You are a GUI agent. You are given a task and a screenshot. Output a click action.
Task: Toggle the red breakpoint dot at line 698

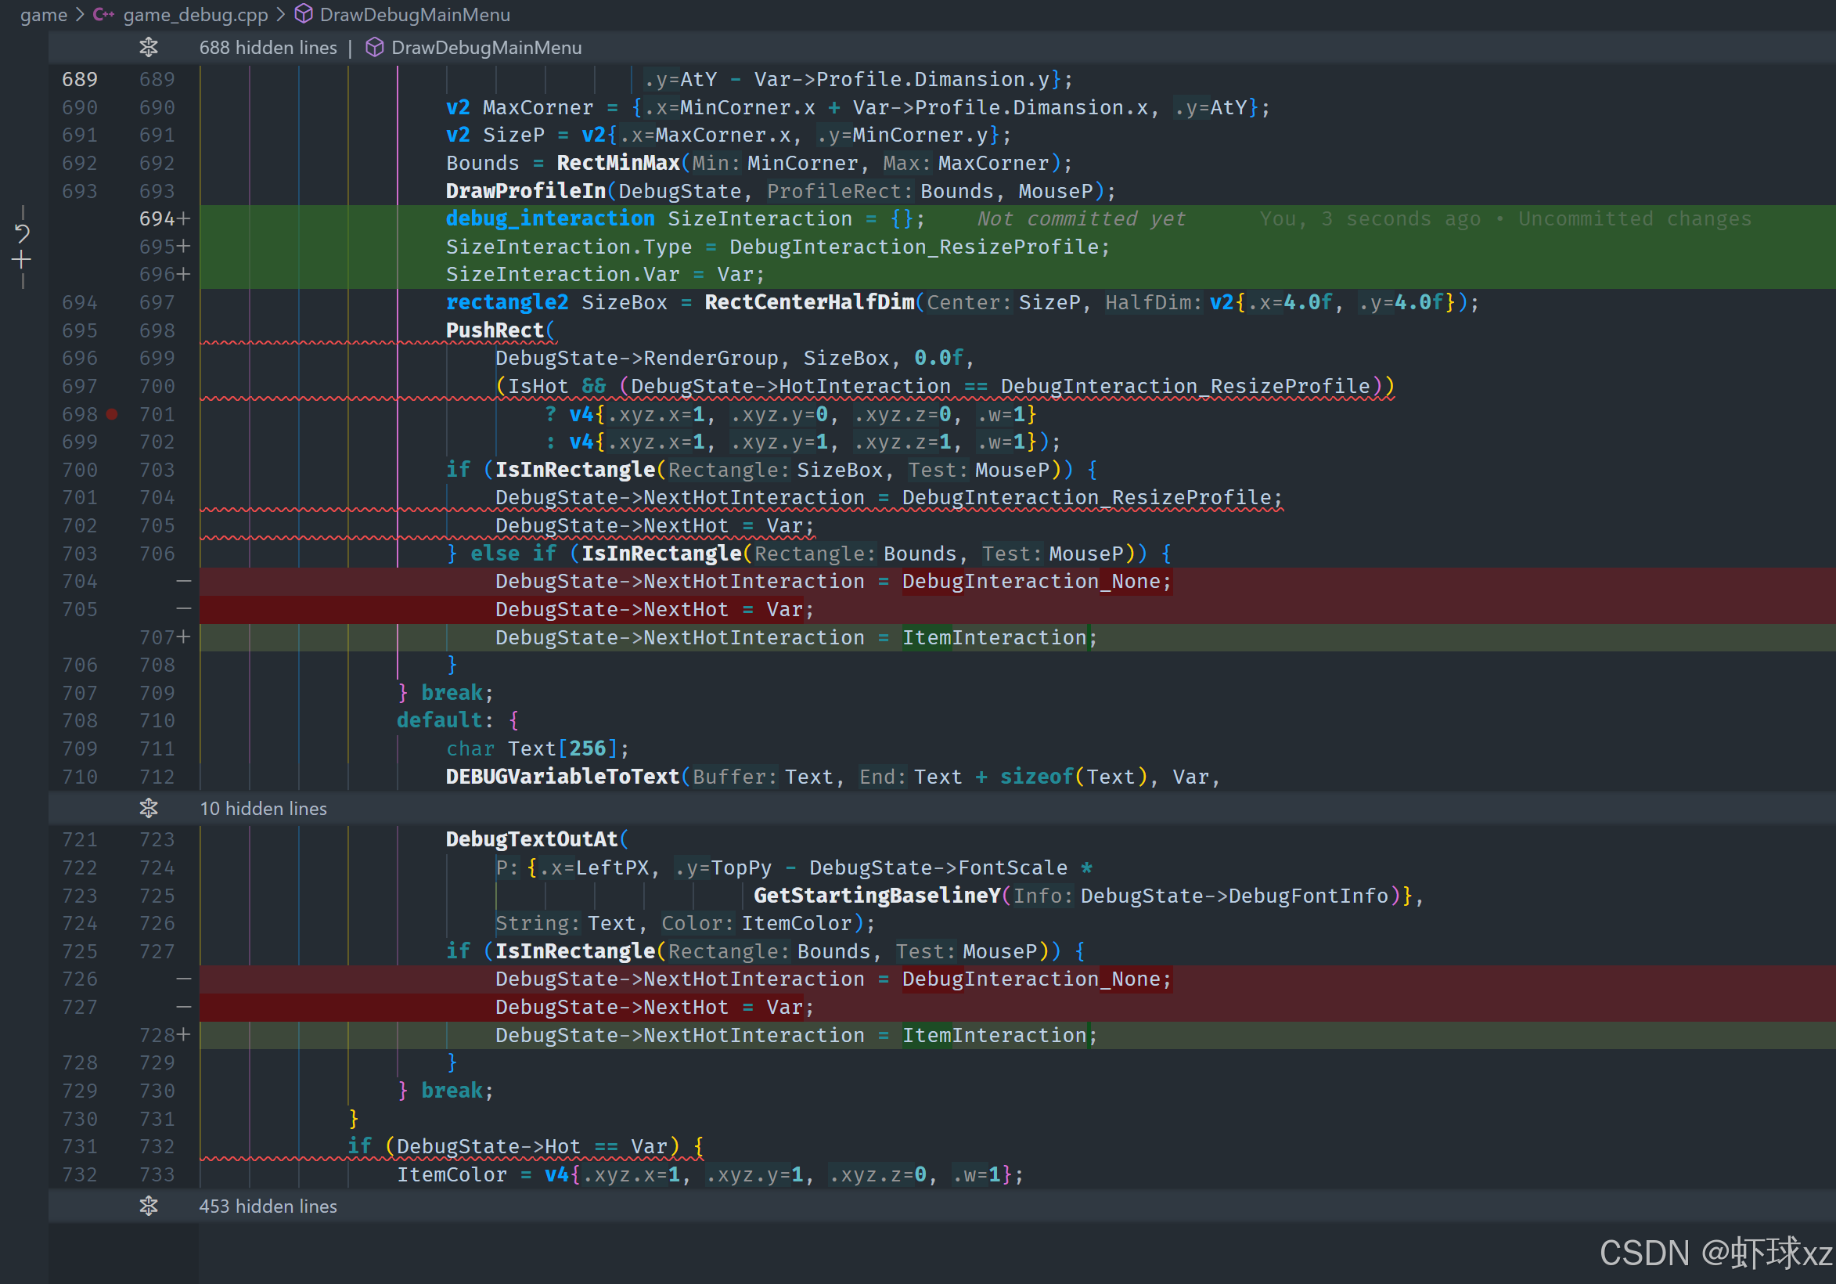pyautogui.click(x=112, y=414)
